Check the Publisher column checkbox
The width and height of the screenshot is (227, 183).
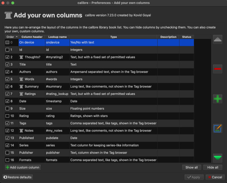[7, 153]
